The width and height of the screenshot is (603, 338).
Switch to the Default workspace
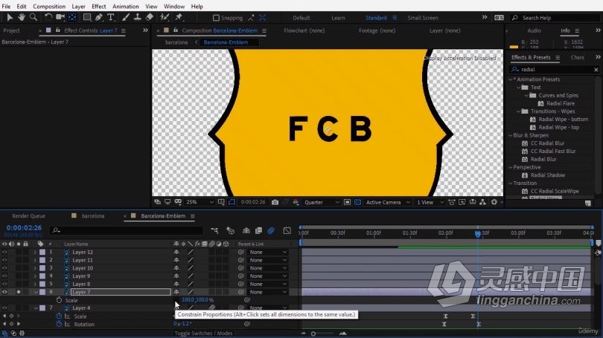(301, 18)
